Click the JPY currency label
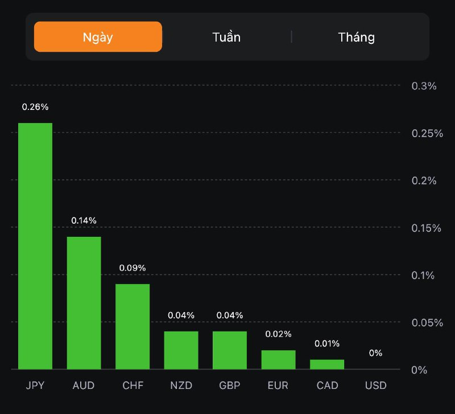The image size is (455, 414). pos(35,386)
